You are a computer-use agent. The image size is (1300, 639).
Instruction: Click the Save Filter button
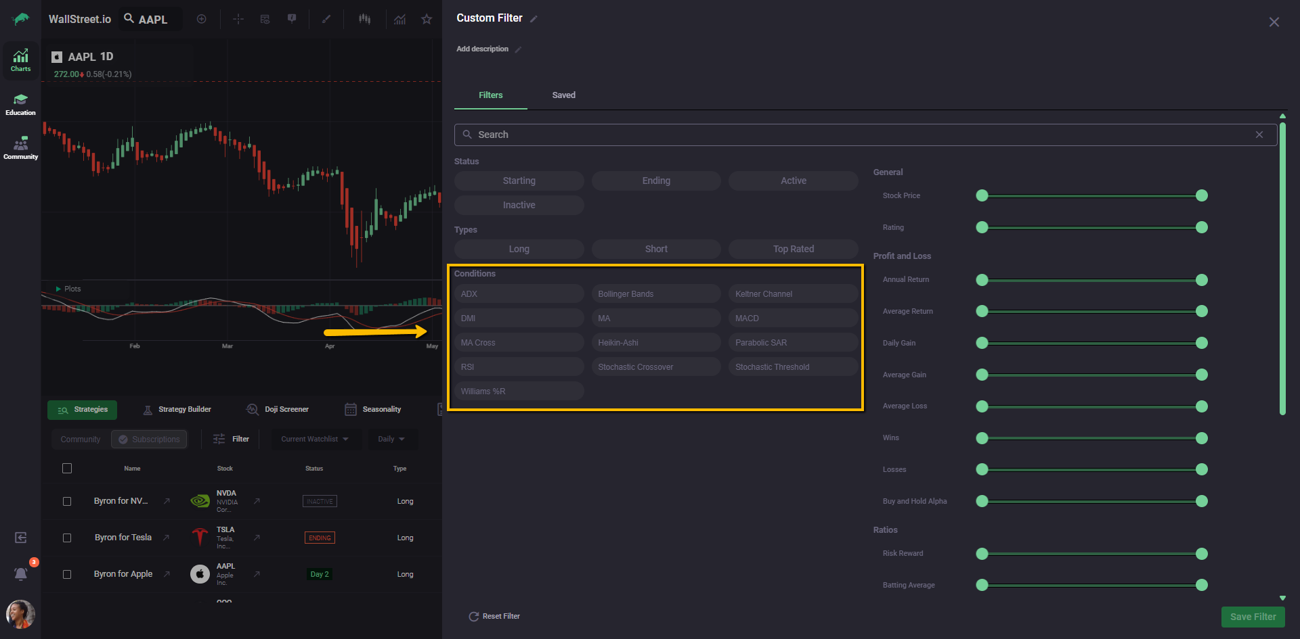pos(1253,617)
